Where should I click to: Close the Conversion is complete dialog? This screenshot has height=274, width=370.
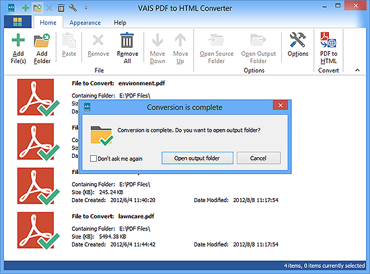[281, 105]
